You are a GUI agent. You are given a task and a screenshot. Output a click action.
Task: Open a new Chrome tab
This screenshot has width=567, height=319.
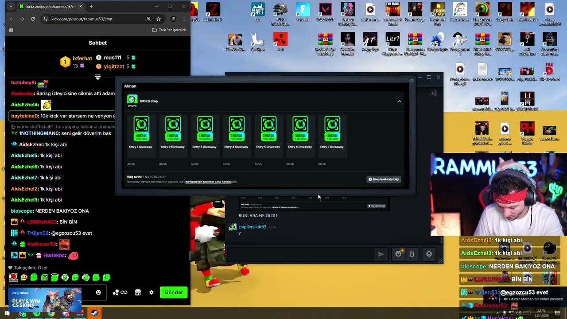pos(91,7)
